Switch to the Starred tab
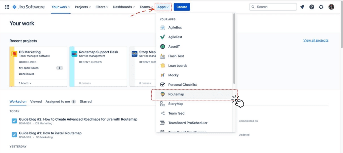Screen dimensions: 343x153 [x=85, y=101]
